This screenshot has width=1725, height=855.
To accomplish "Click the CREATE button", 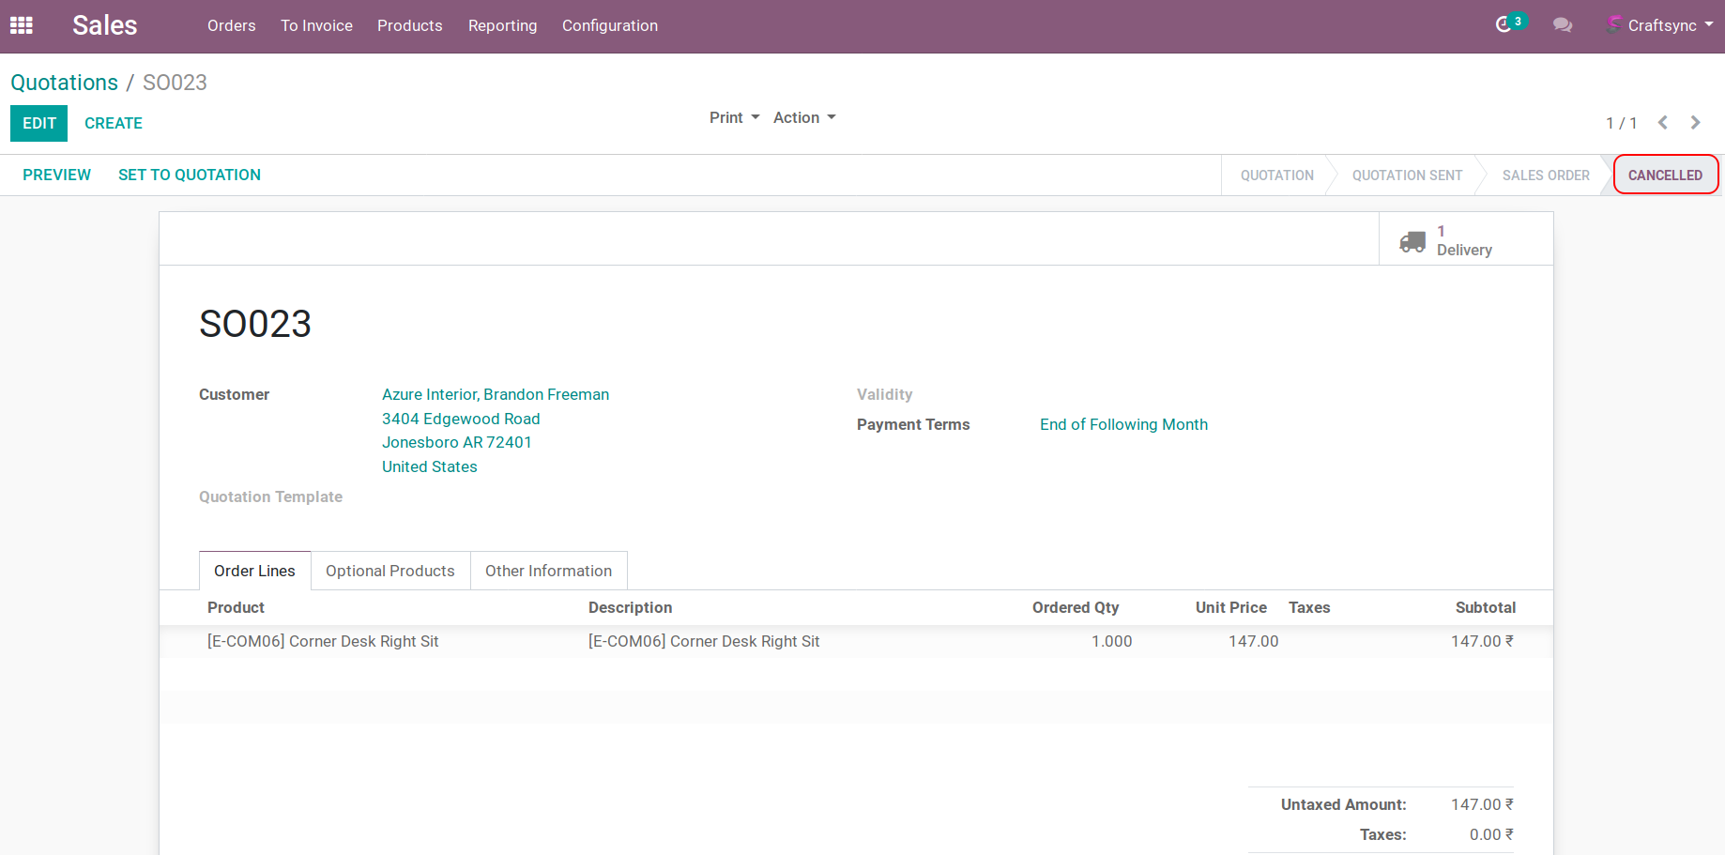I will (x=114, y=123).
